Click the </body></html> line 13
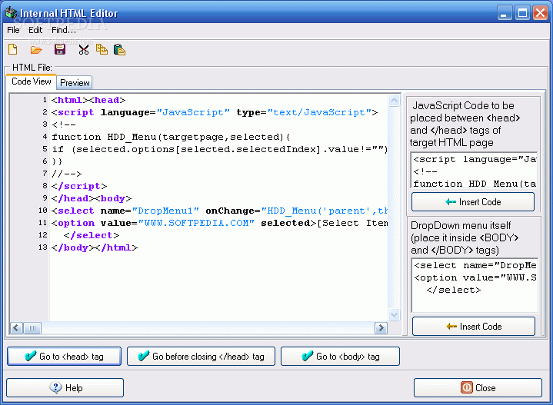 pos(95,247)
